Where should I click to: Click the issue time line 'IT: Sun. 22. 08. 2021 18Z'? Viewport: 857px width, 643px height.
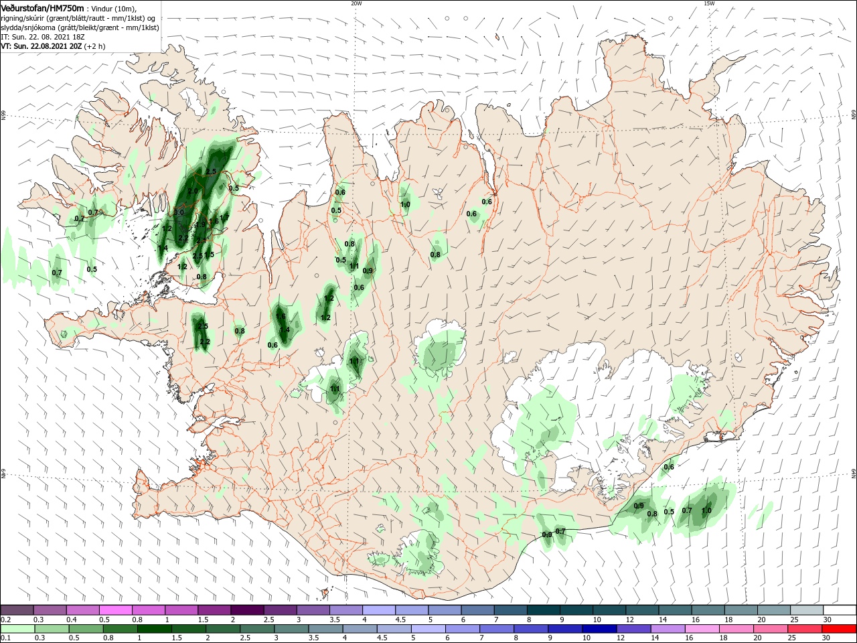43,37
